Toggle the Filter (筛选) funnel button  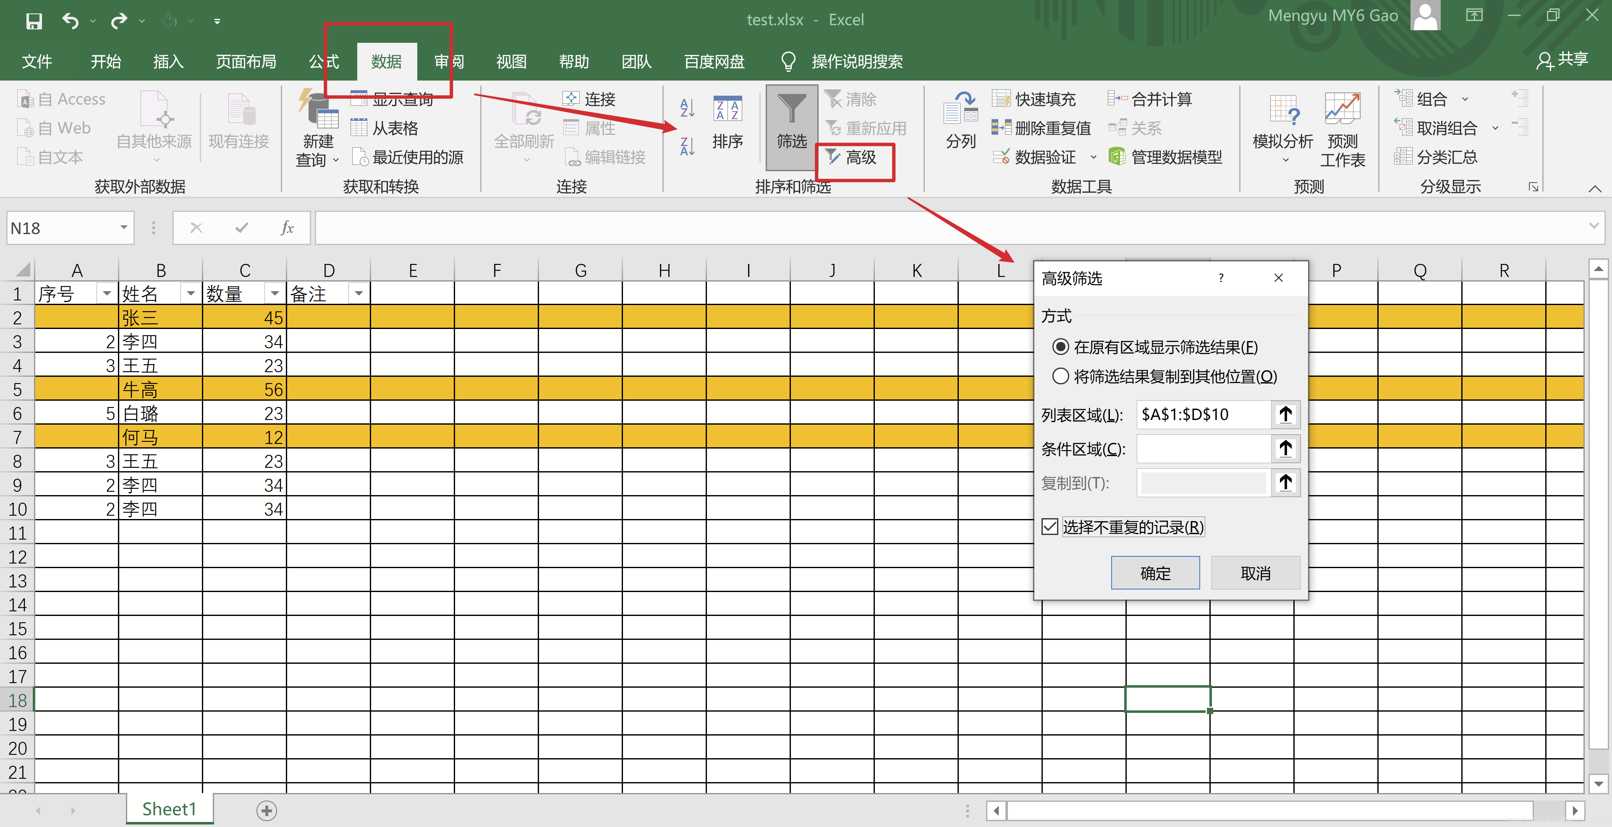[792, 127]
